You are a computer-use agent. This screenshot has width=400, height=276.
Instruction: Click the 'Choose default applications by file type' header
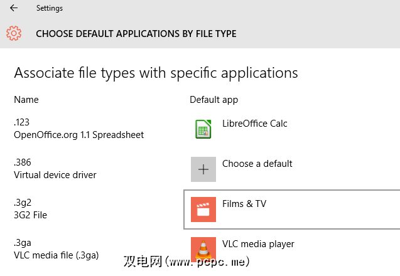[136, 34]
